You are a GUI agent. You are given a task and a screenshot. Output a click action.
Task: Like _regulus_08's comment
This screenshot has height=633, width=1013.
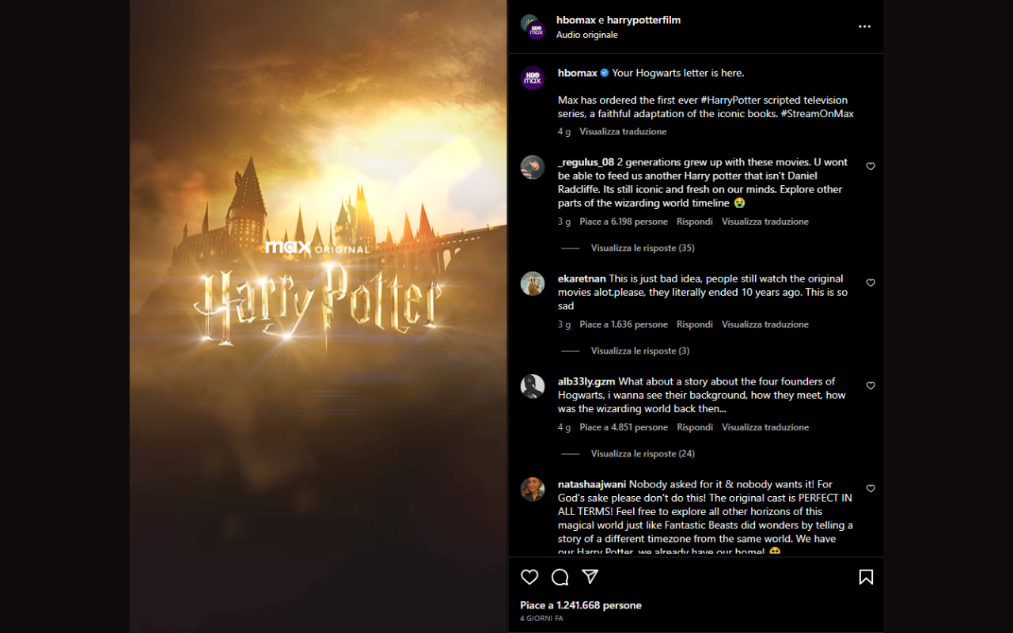point(871,166)
